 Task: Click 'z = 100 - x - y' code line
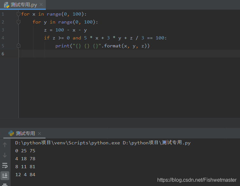click(x=65, y=30)
